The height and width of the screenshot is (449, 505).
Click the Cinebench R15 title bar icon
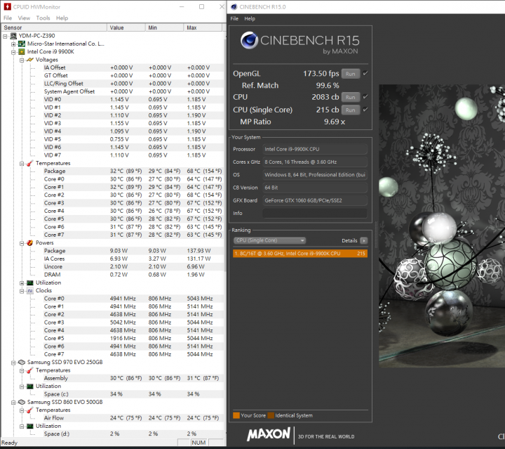(234, 7)
